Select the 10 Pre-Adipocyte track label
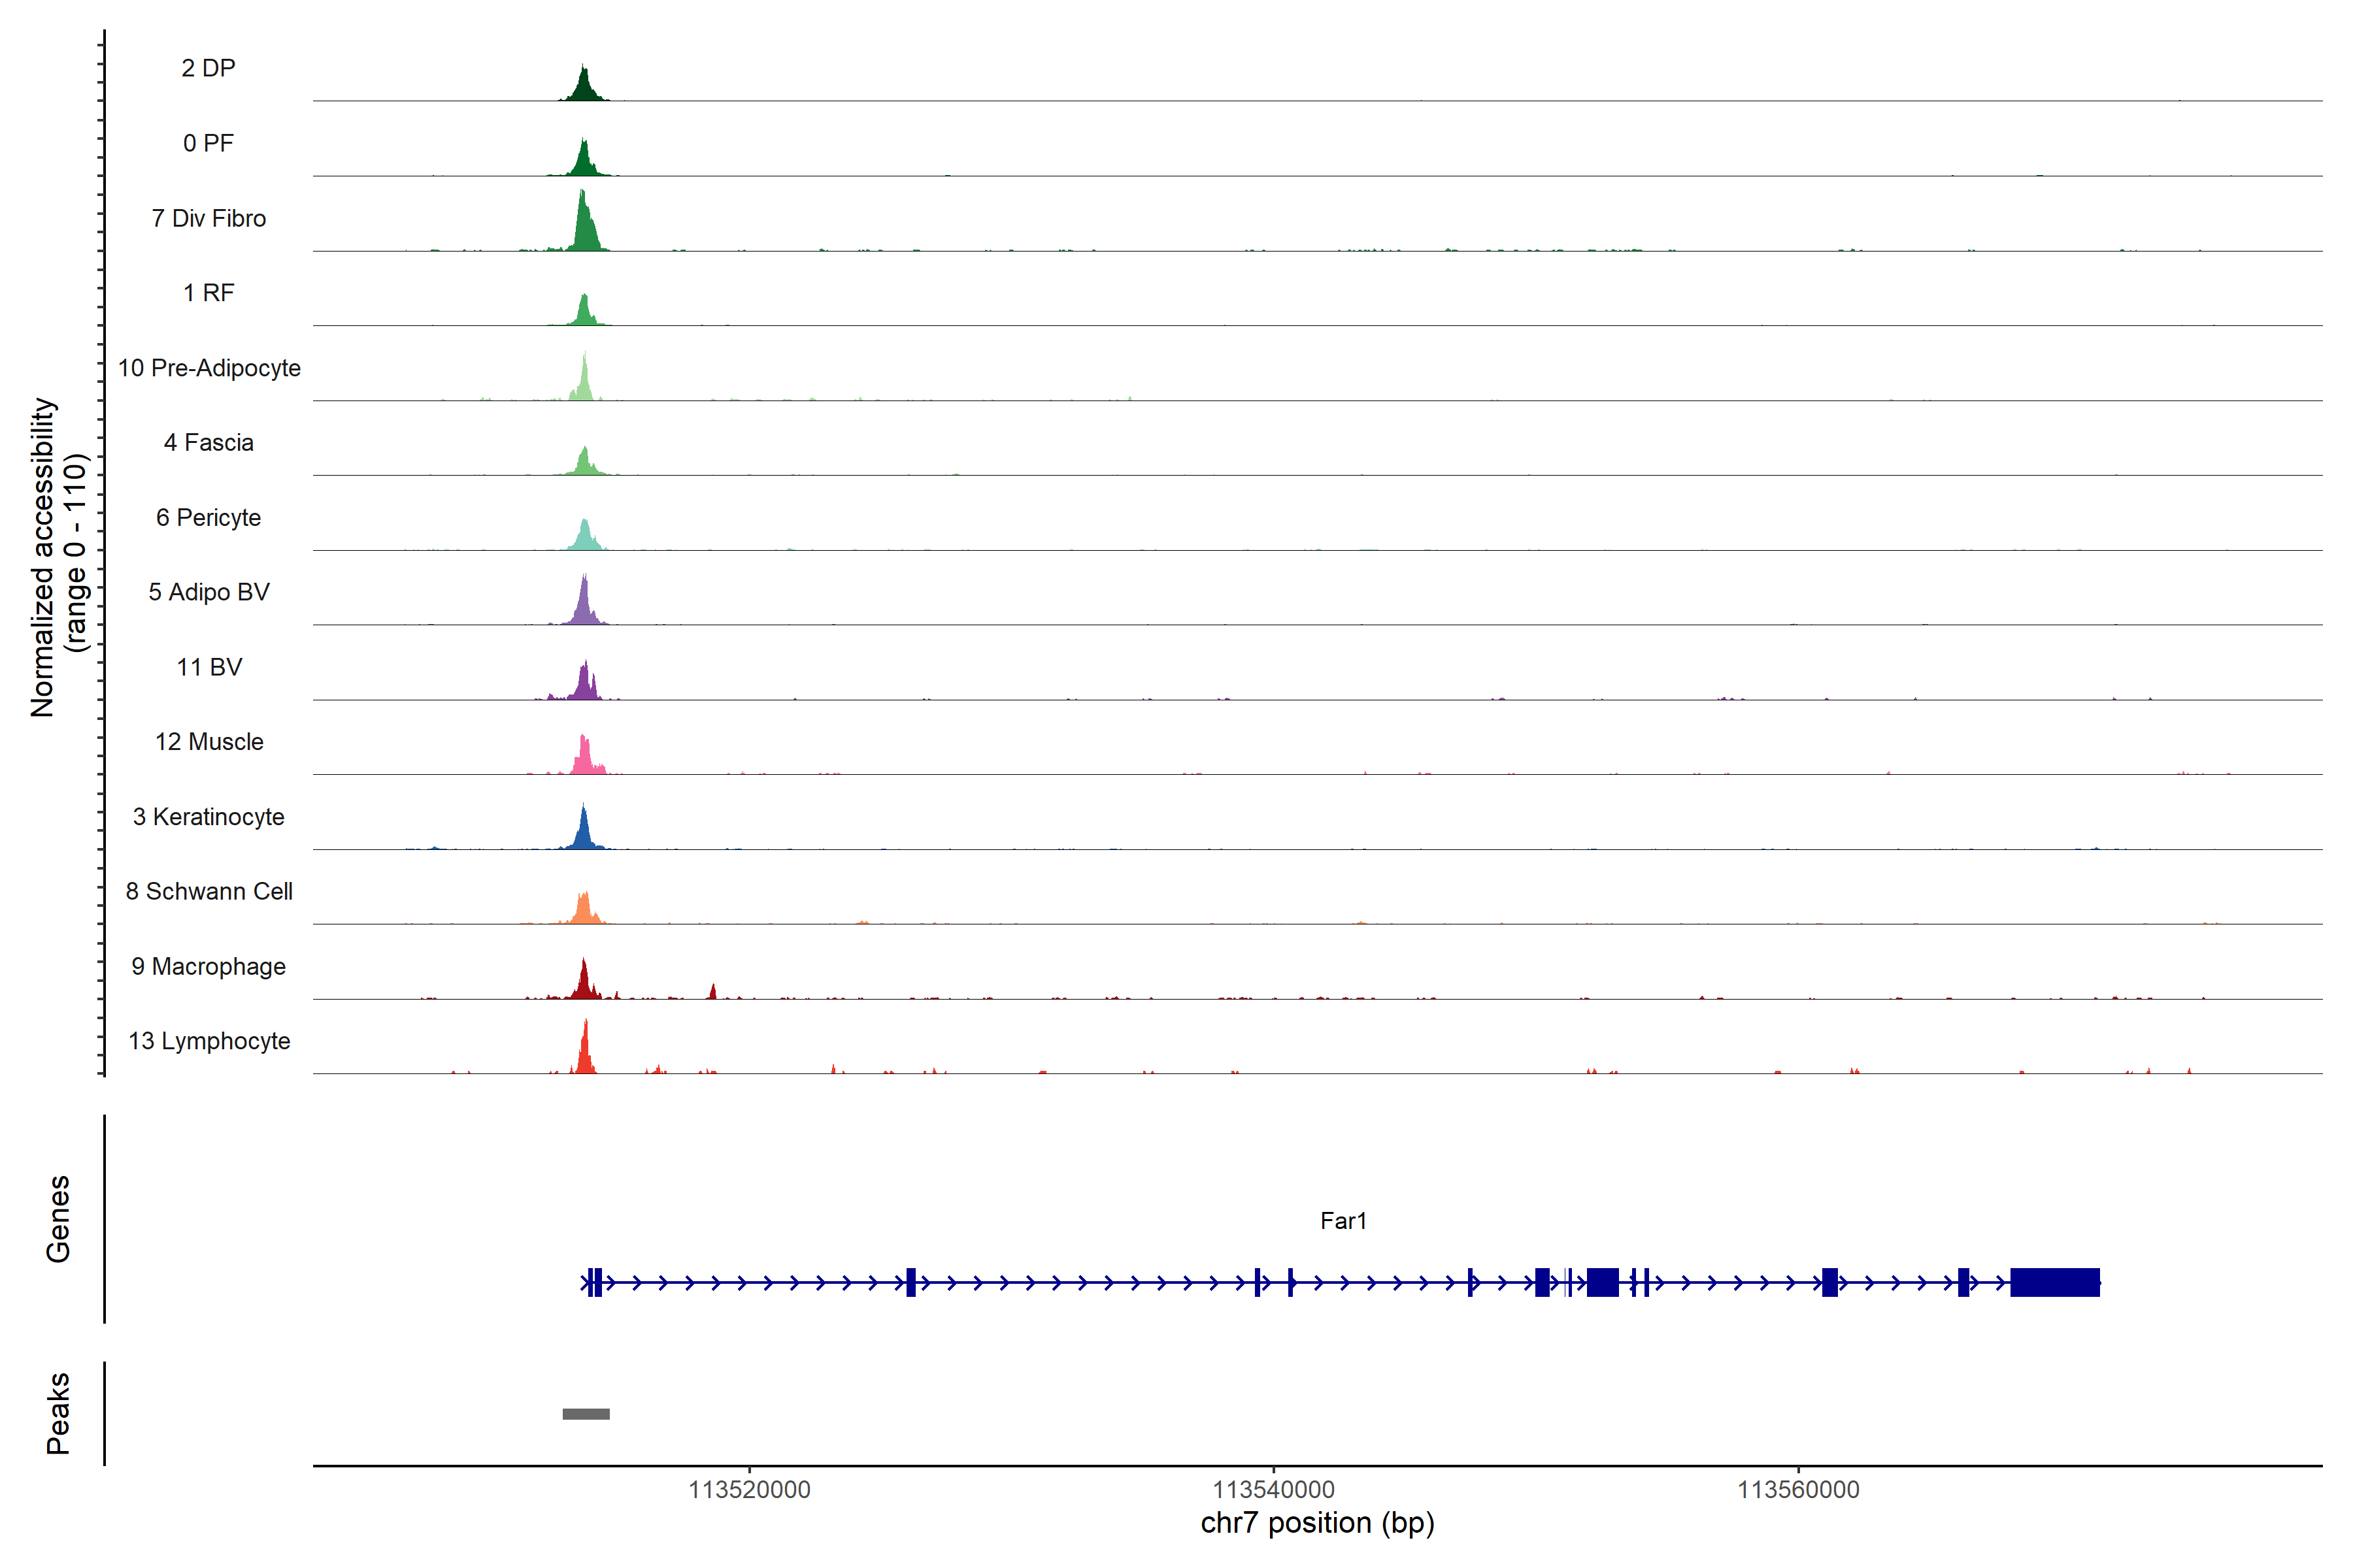The height and width of the screenshot is (1568, 2353). (209, 368)
